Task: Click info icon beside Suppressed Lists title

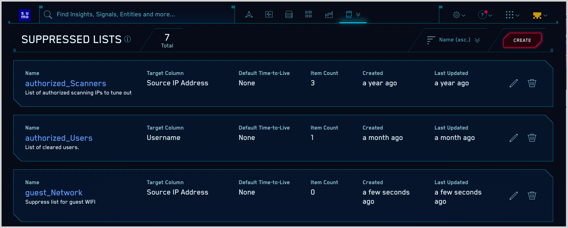Action: 128,39
